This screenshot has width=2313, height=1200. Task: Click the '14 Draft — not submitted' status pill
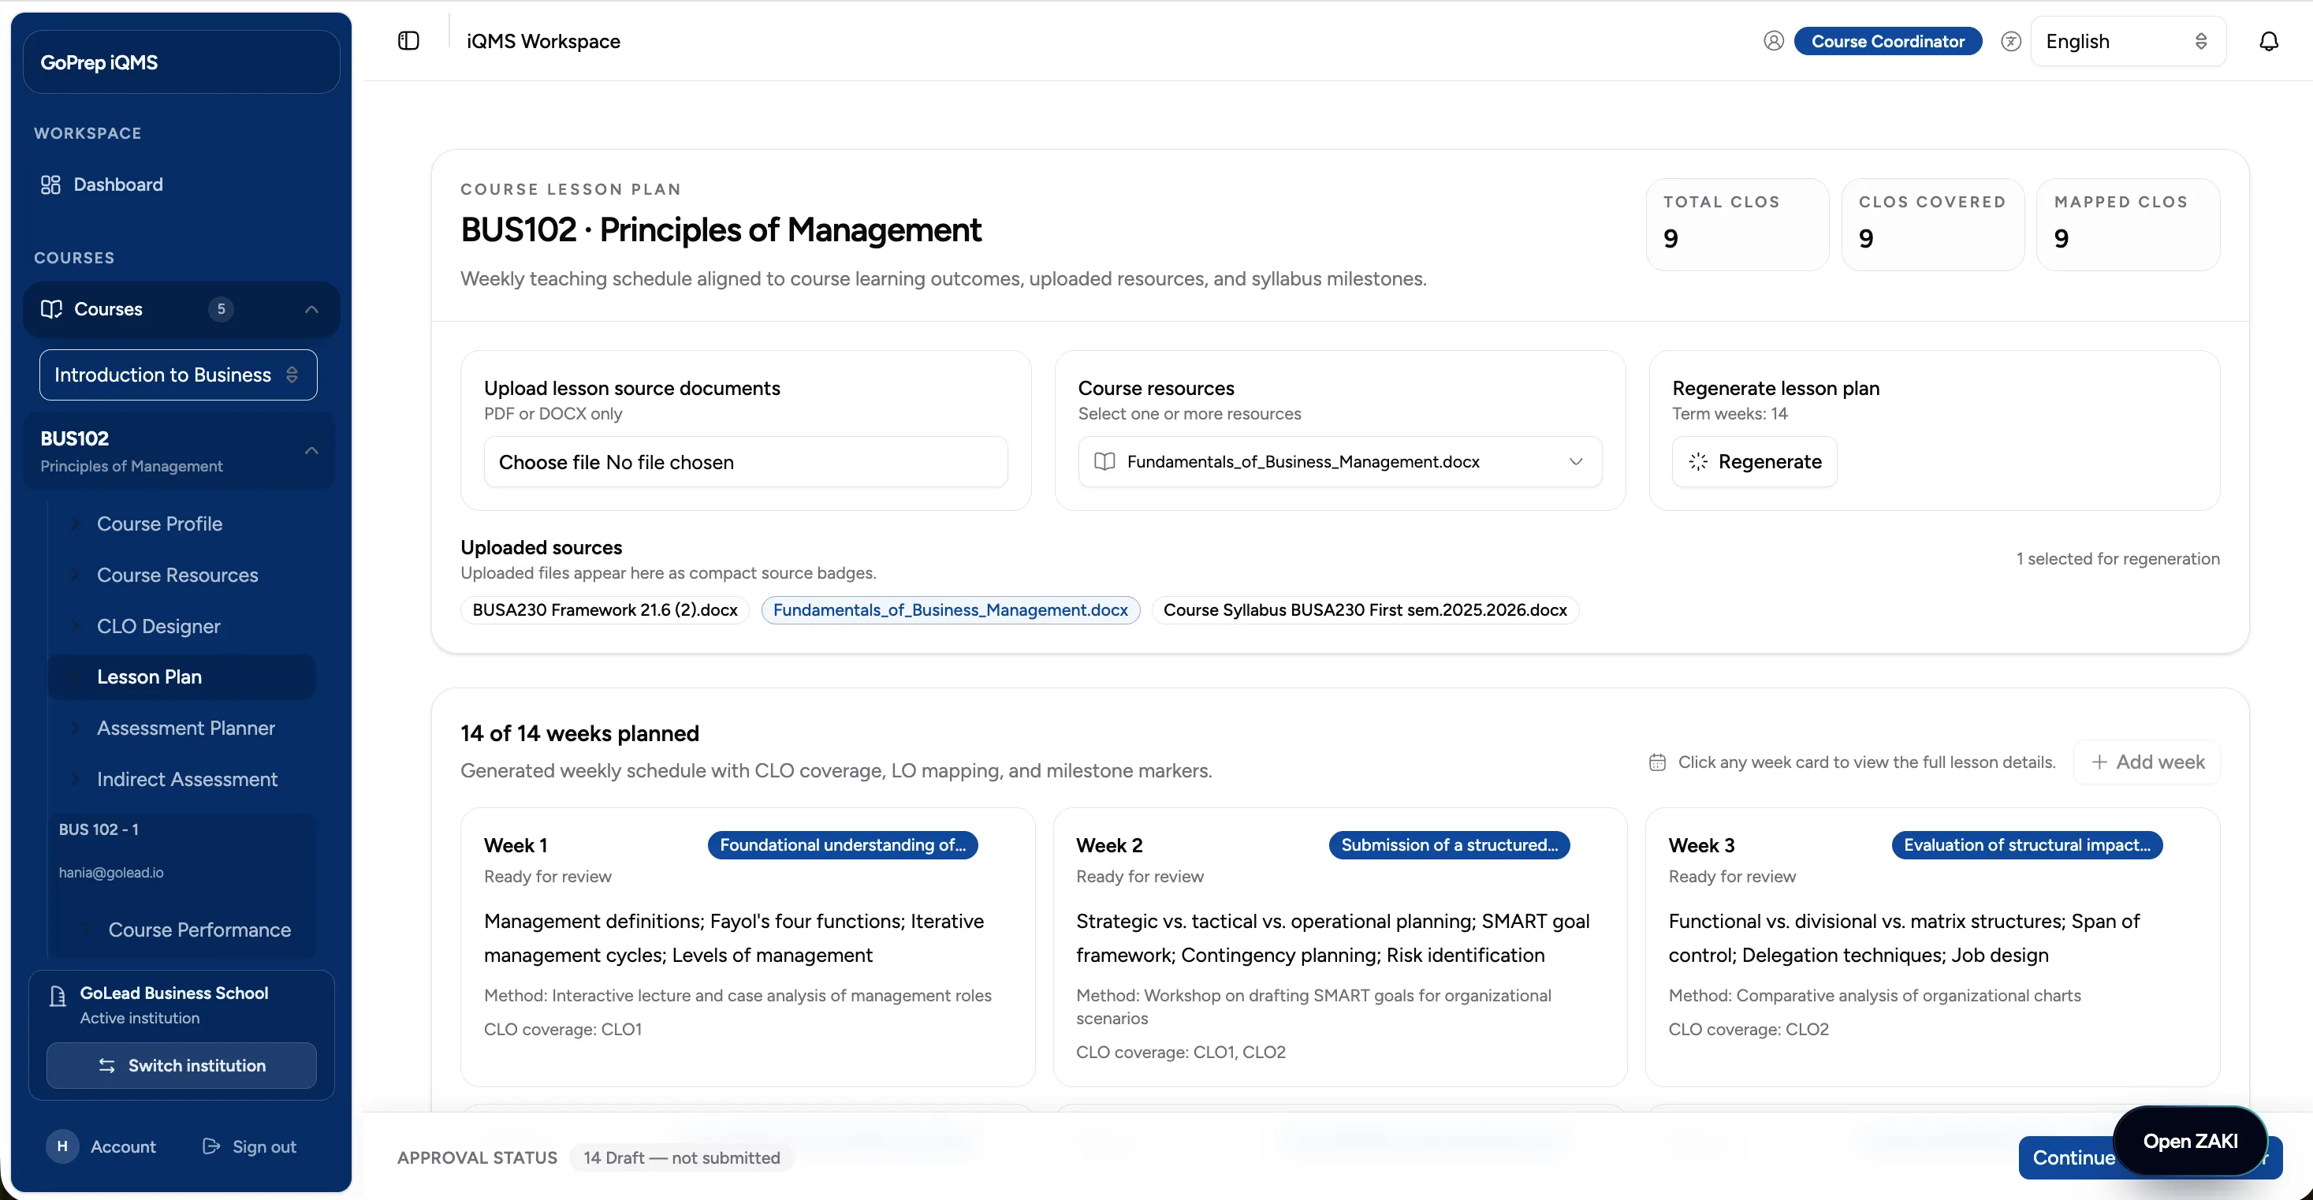tap(681, 1157)
